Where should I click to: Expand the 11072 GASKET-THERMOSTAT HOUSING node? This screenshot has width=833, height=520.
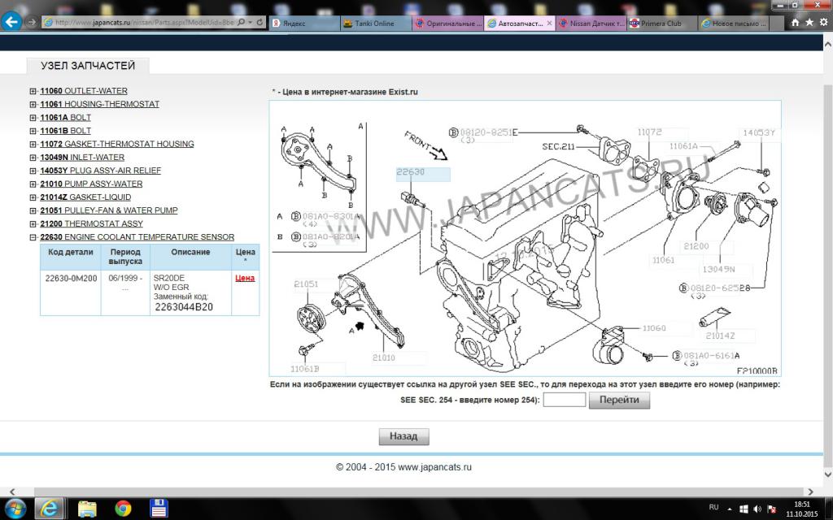pyautogui.click(x=33, y=145)
